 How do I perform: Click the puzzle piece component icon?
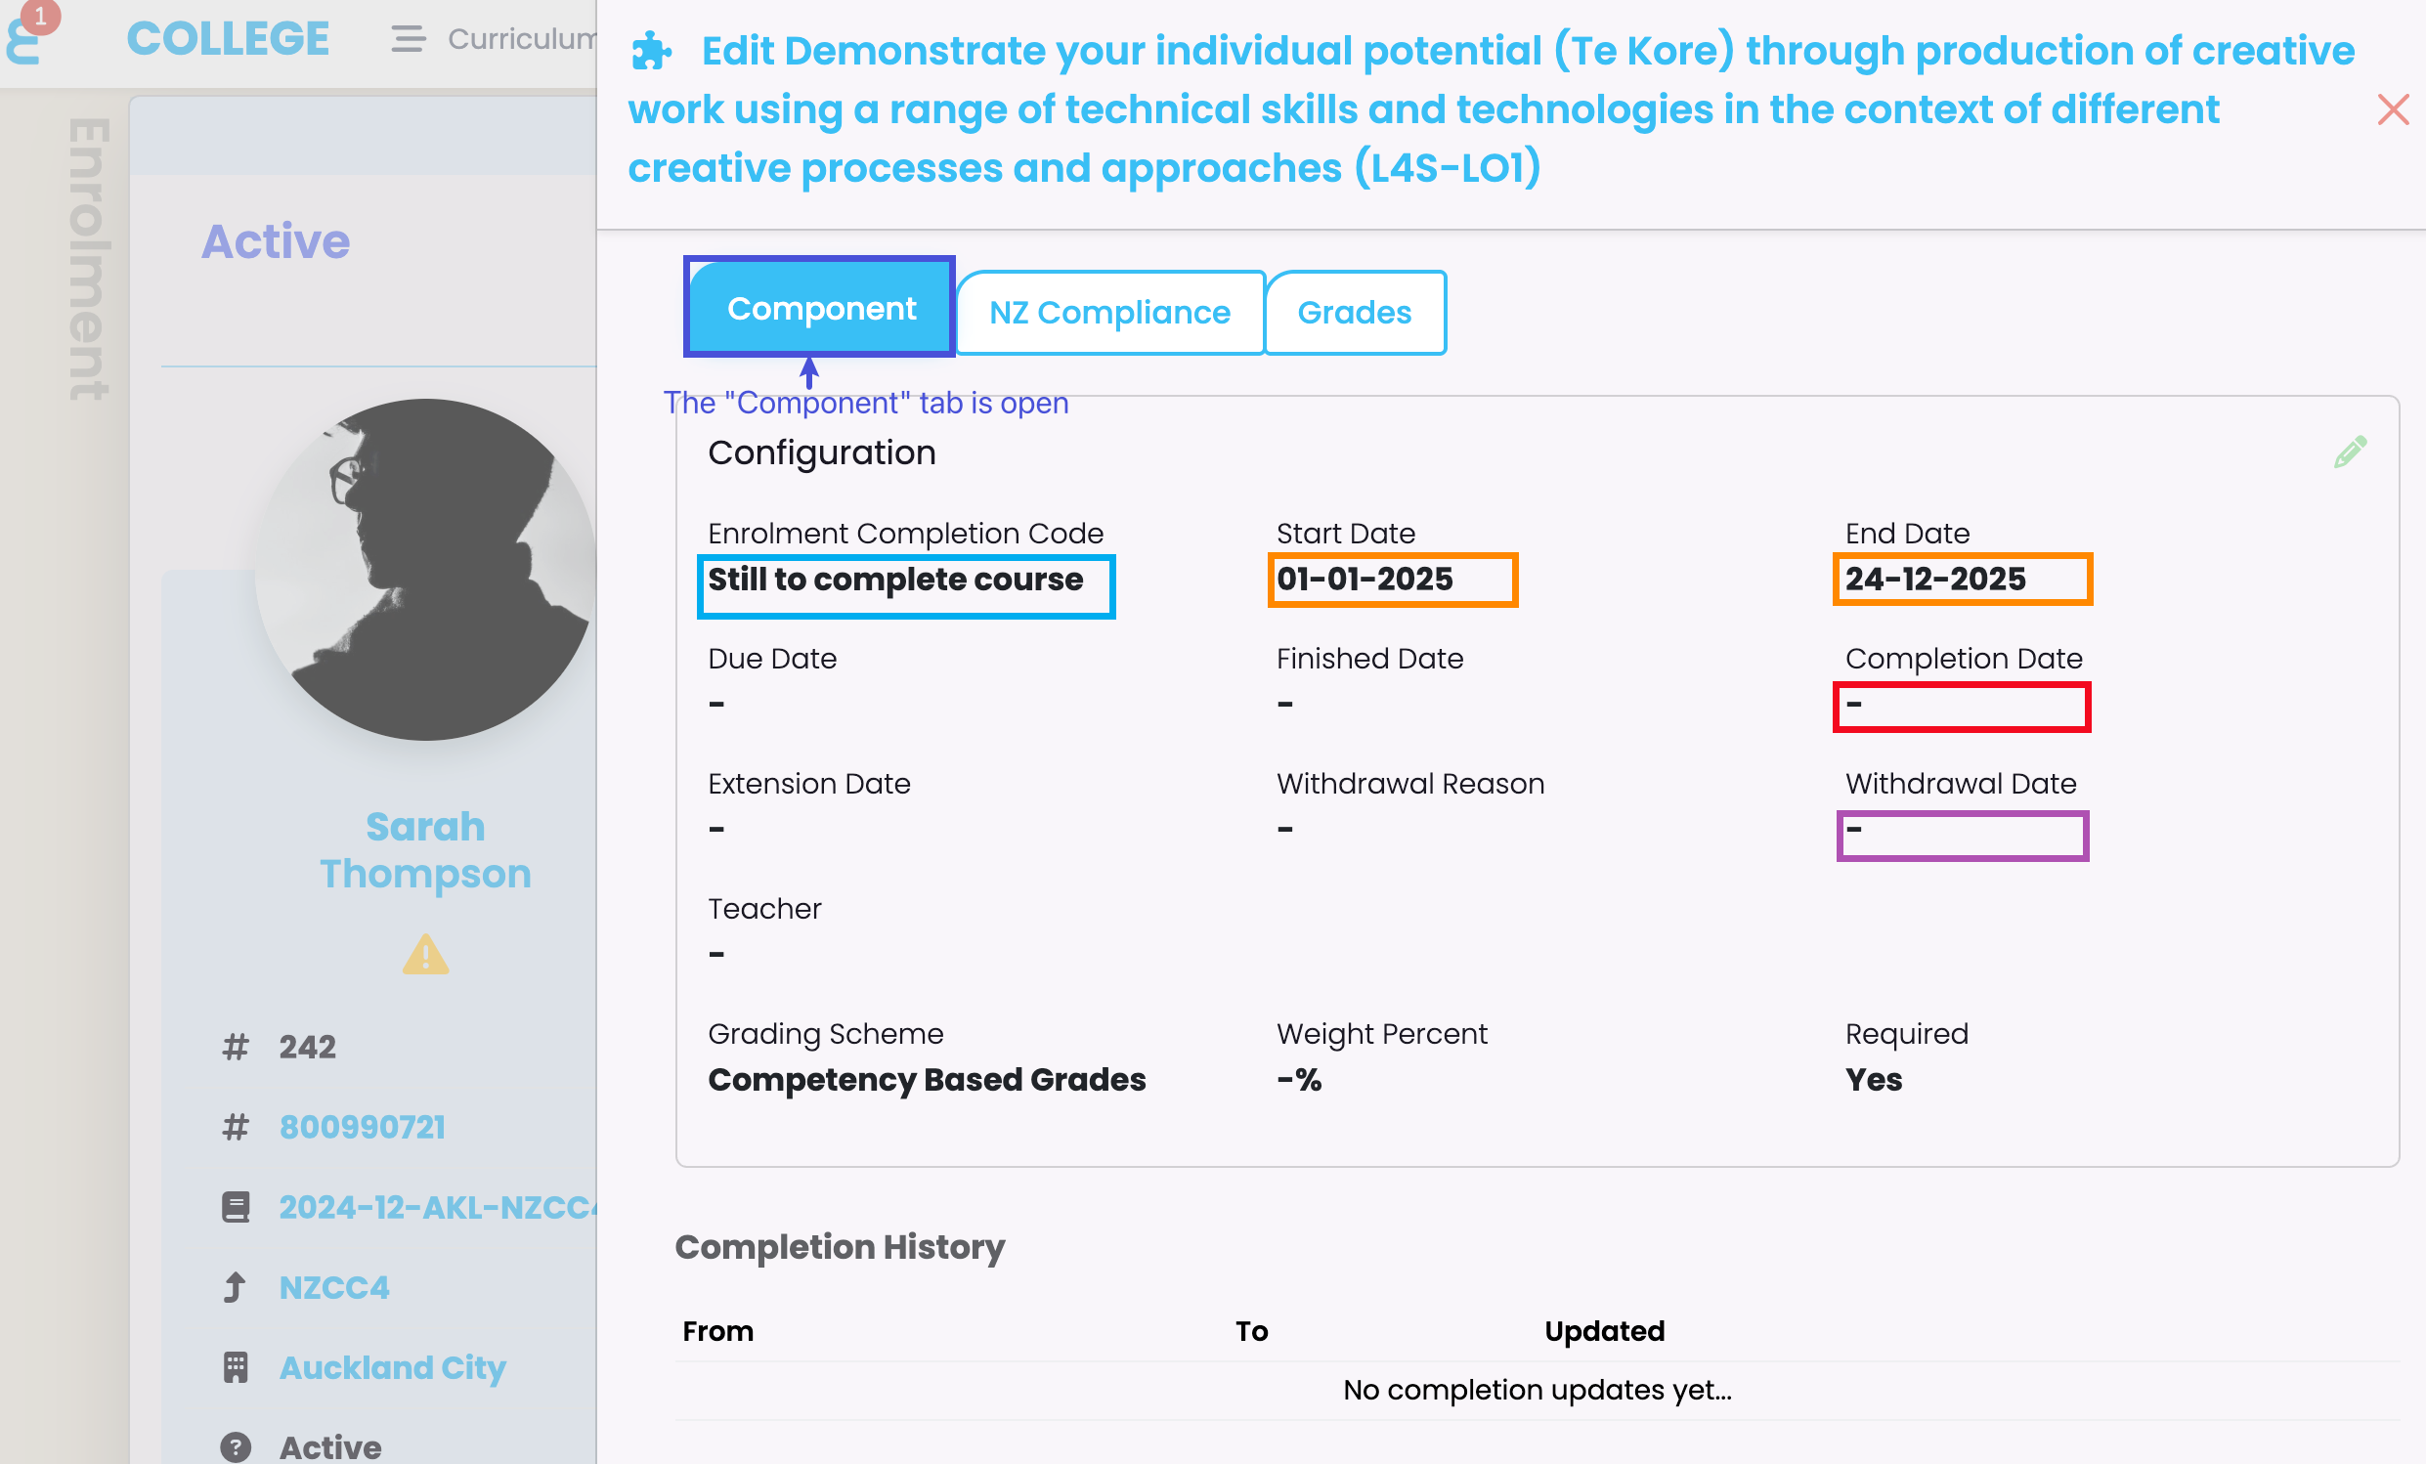tap(651, 51)
